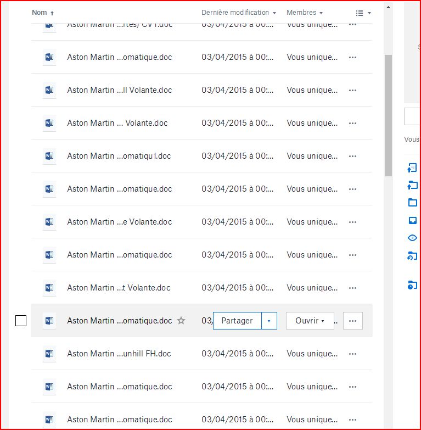
Task: Click 'Vous unique...' for 'unhill FH.doc'
Action: coord(312,353)
